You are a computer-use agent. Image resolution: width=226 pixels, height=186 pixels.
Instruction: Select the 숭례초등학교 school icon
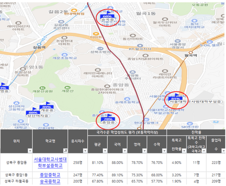pyautogui.click(x=127, y=99)
